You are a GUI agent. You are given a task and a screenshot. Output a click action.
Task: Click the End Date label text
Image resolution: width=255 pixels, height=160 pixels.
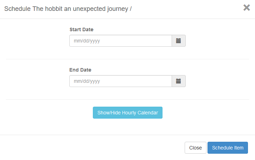click(x=80, y=70)
